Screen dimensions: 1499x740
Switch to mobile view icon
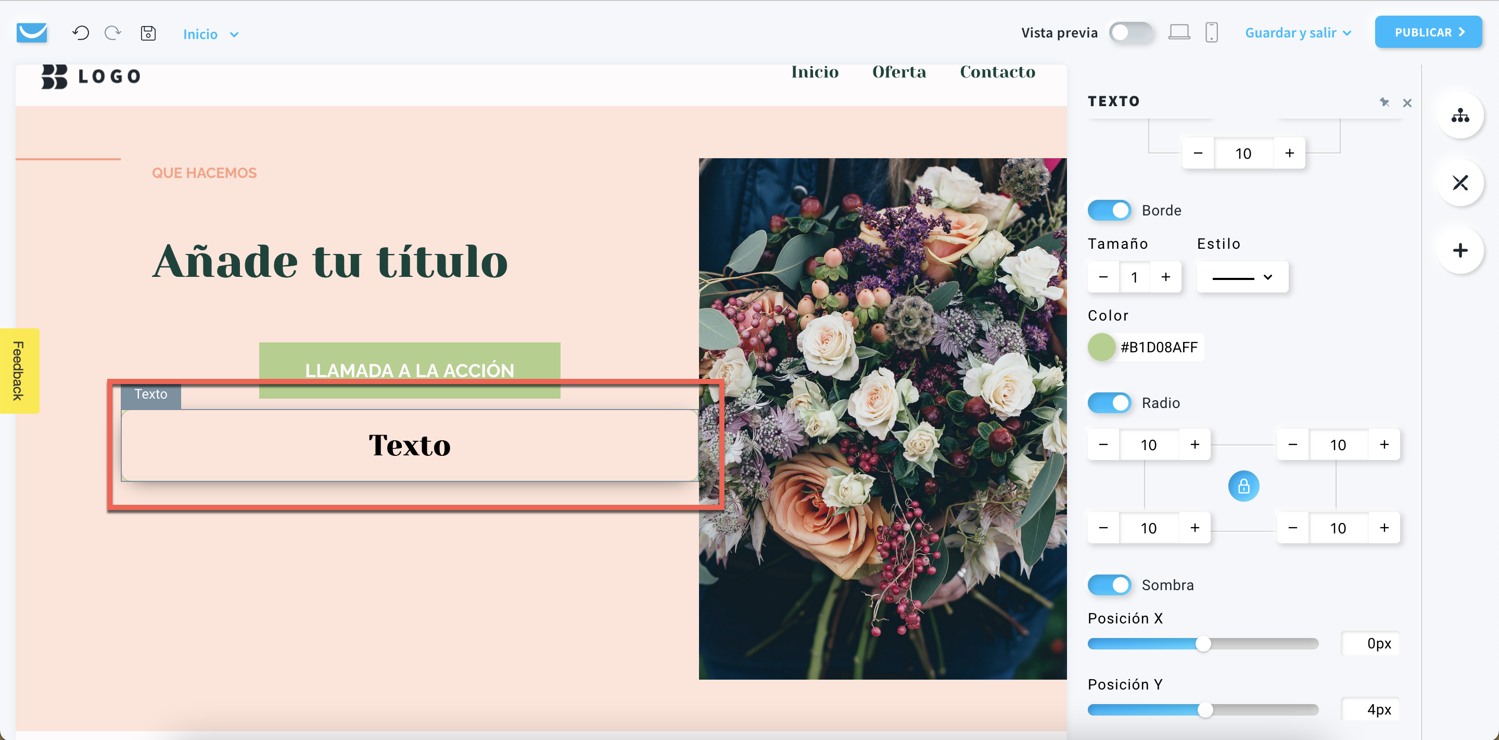coord(1212,32)
